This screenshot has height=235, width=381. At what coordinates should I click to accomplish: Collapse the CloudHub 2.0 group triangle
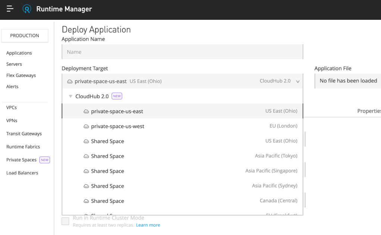click(x=71, y=96)
